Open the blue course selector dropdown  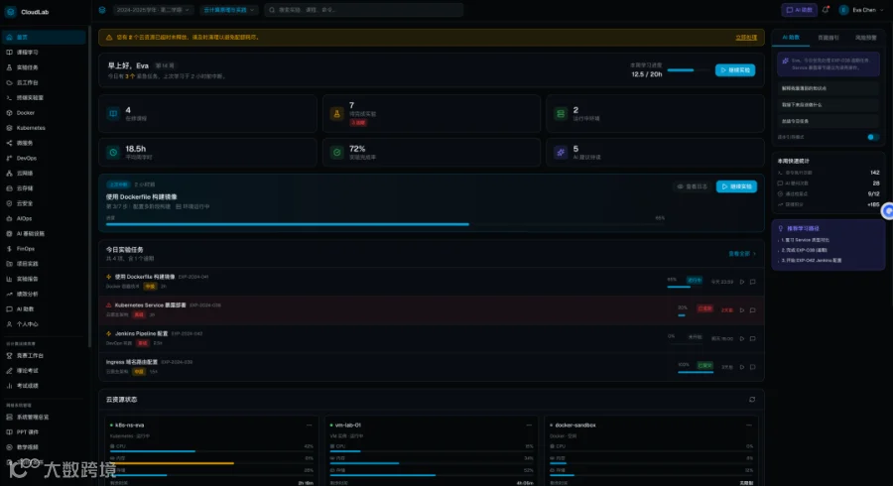229,10
